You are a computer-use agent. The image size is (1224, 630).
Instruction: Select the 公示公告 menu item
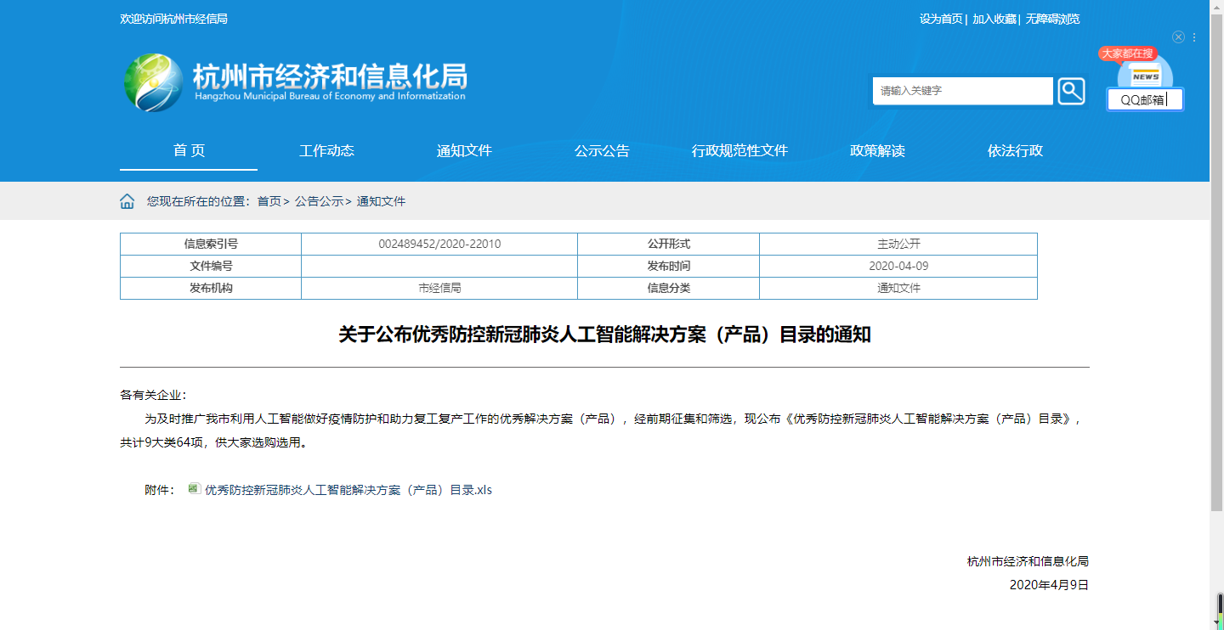tap(602, 151)
